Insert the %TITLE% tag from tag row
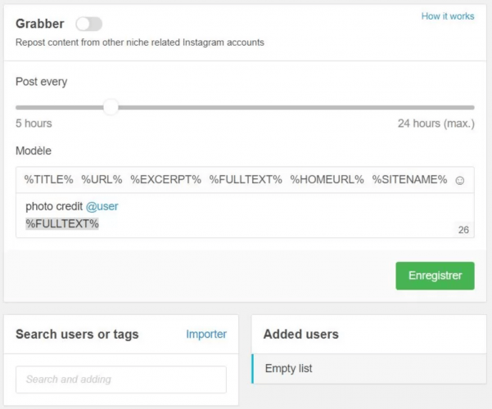The height and width of the screenshot is (409, 492). coord(48,179)
